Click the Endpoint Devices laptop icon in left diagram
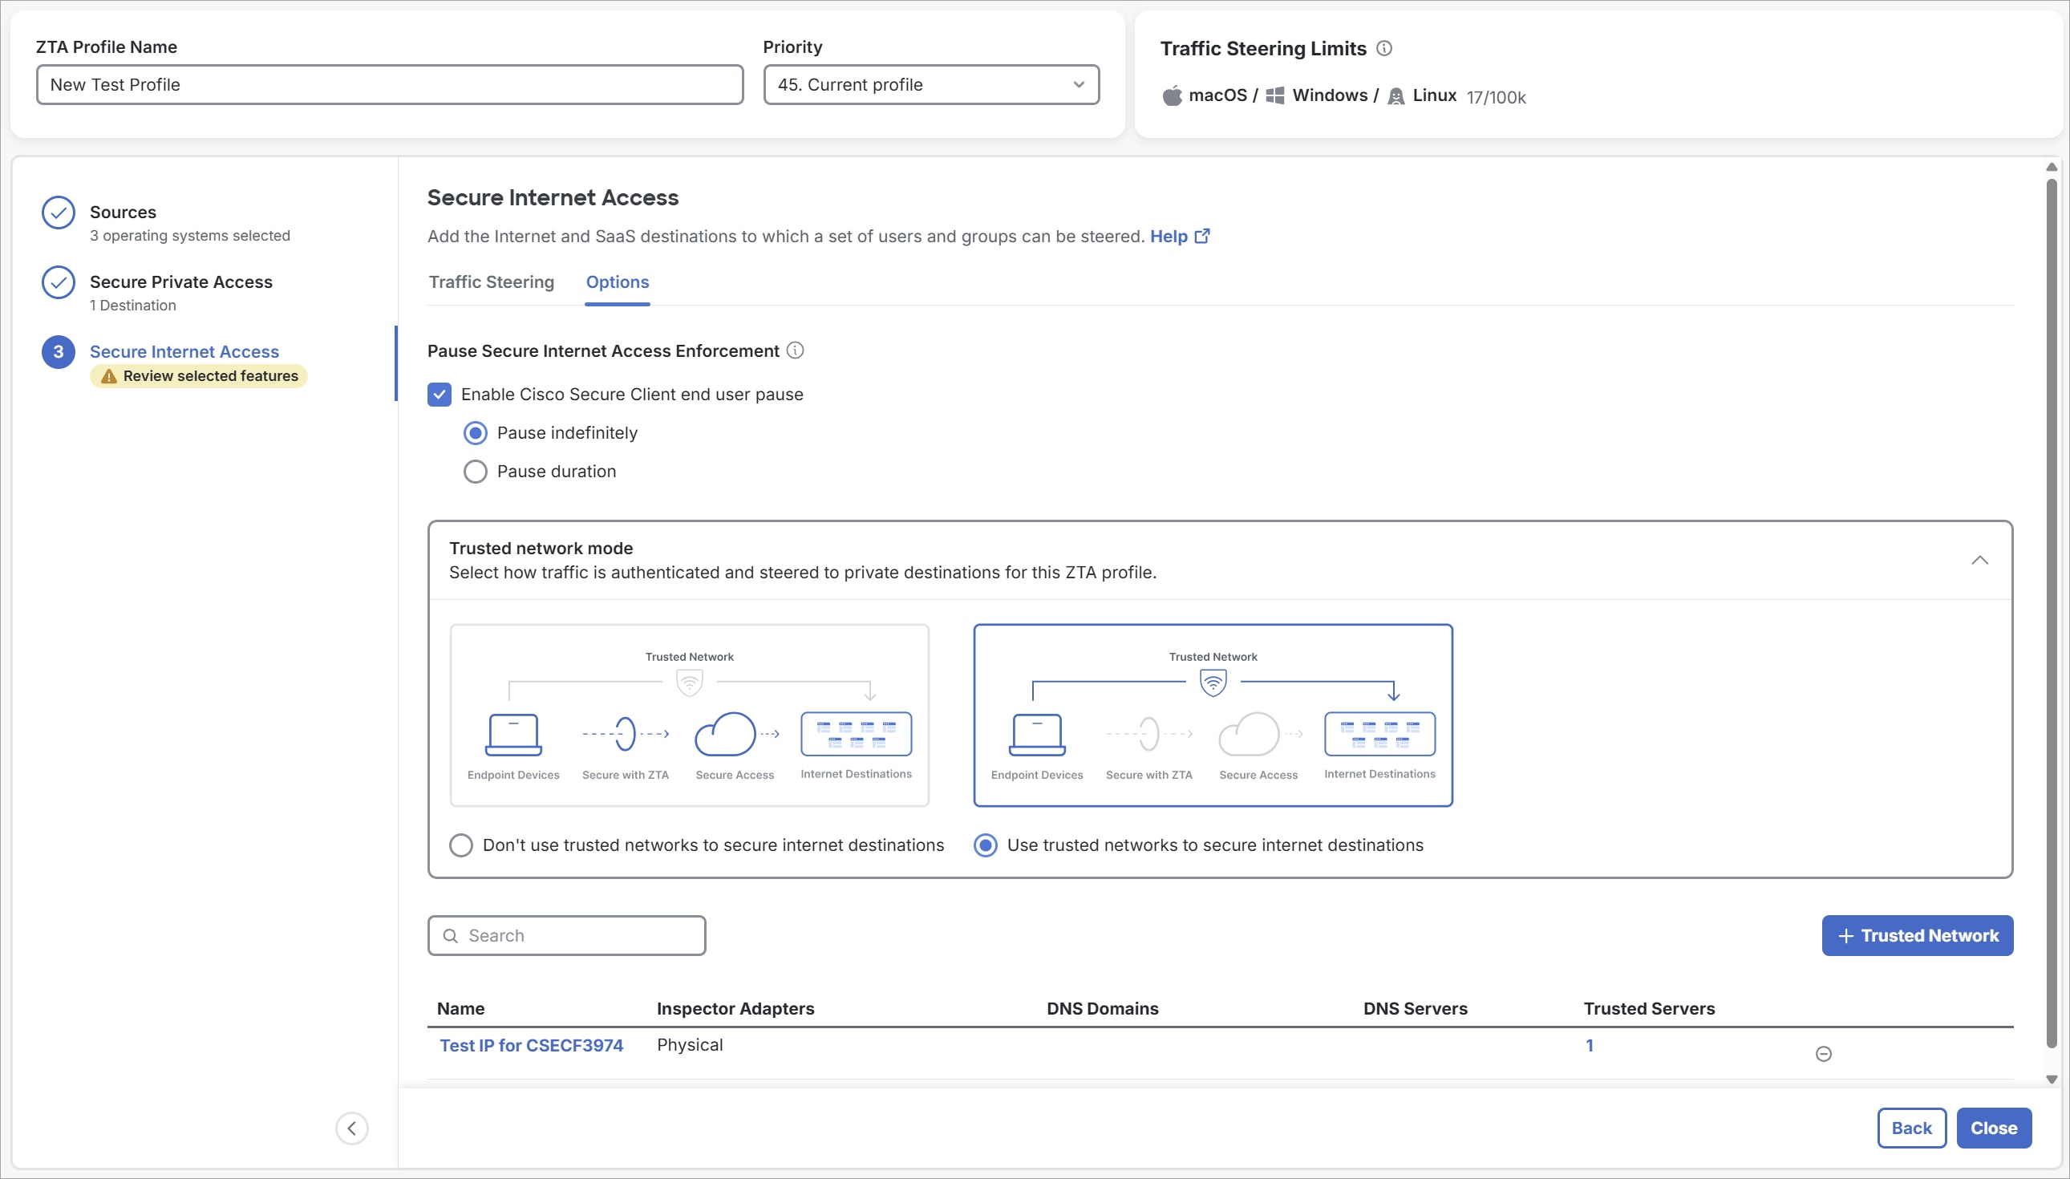This screenshot has height=1179, width=2070. coord(513,734)
